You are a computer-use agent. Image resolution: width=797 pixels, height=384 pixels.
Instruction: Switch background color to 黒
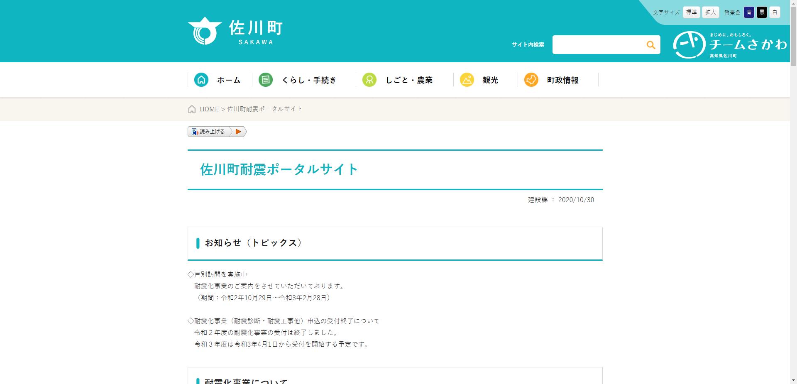pyautogui.click(x=762, y=12)
